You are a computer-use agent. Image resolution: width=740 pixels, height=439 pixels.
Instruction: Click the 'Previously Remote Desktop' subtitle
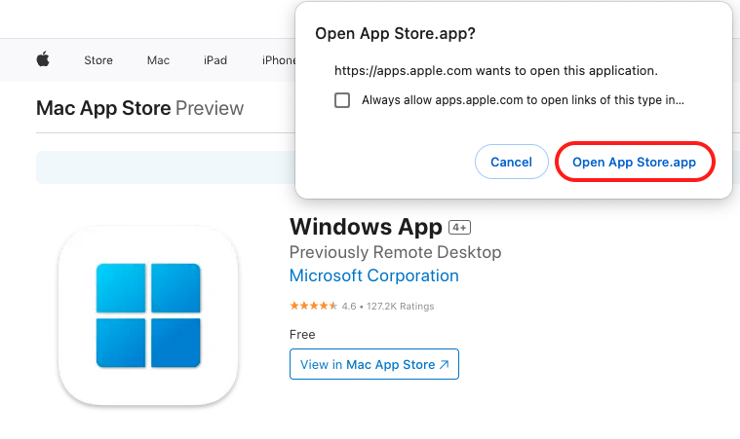click(x=395, y=252)
